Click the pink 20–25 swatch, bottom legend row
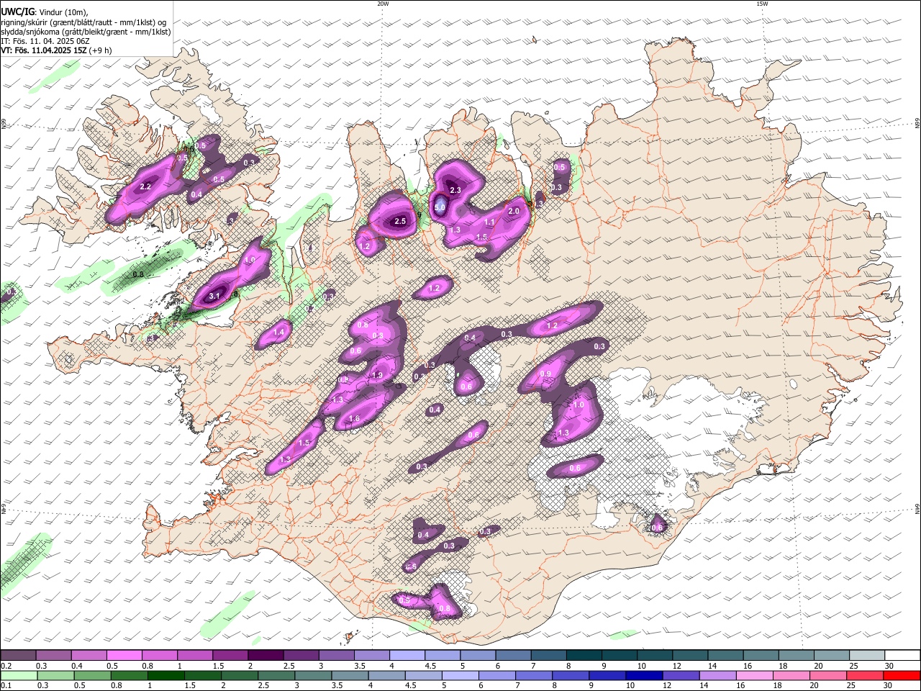The image size is (921, 691). point(828,676)
